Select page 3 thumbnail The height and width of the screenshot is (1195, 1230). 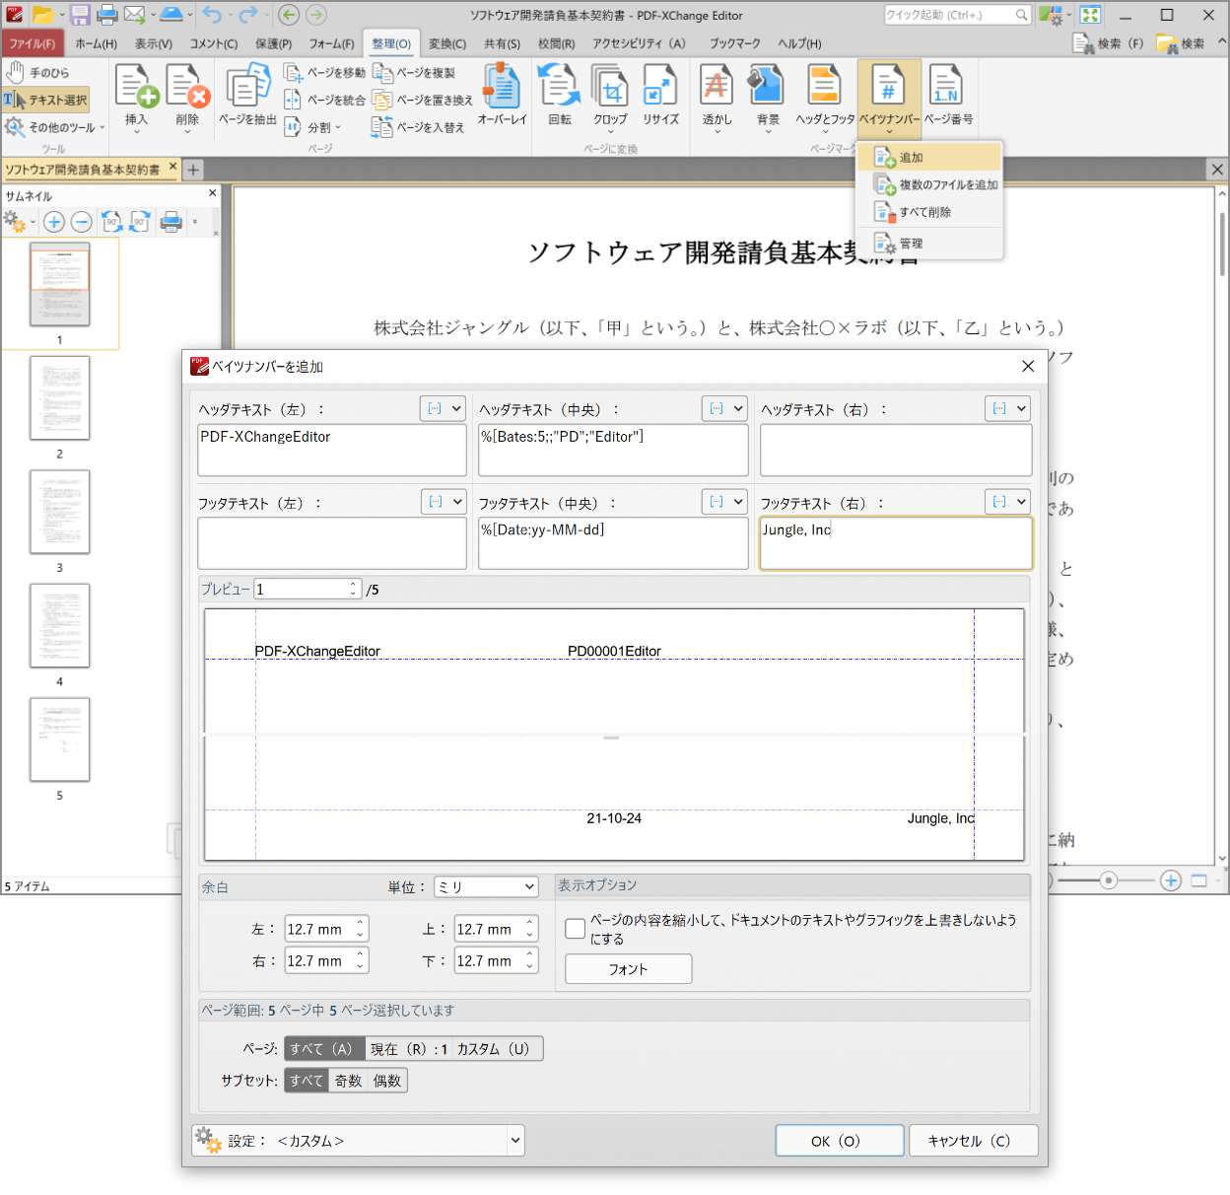(60, 512)
